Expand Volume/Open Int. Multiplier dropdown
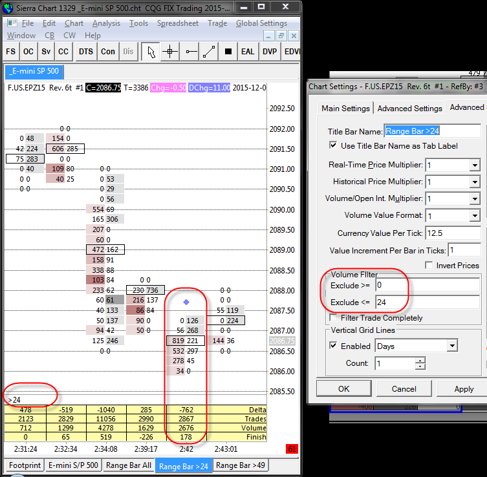This screenshot has height=477, width=487. coord(475,198)
